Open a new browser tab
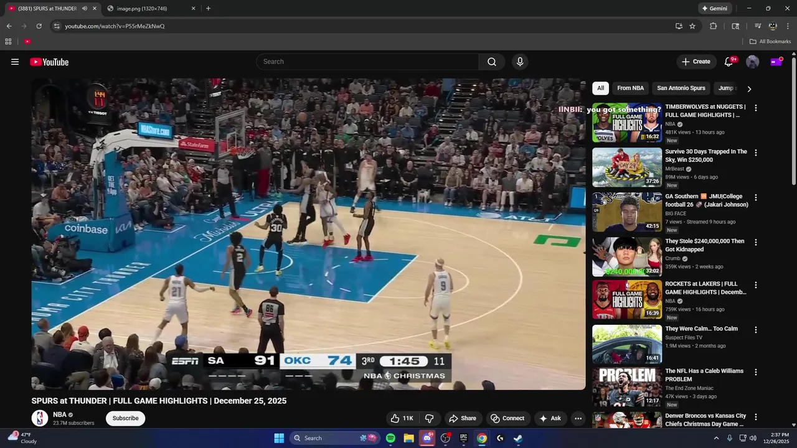 coord(208,9)
